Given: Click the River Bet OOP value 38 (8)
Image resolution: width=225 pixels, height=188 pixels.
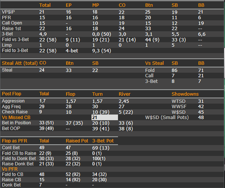Looking at the screenshot, I should 126,129.
